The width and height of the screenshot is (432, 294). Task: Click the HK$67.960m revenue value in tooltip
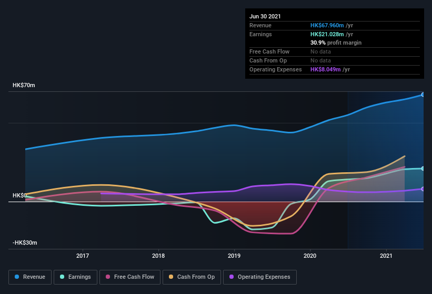[327, 25]
